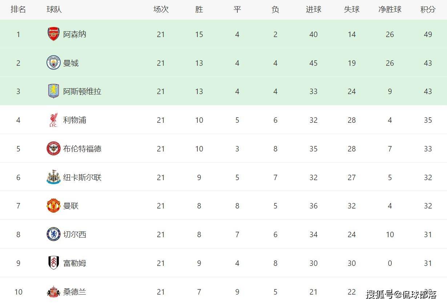The image size is (447, 304).
Task: Click the 排名 column header
Action: (x=18, y=9)
